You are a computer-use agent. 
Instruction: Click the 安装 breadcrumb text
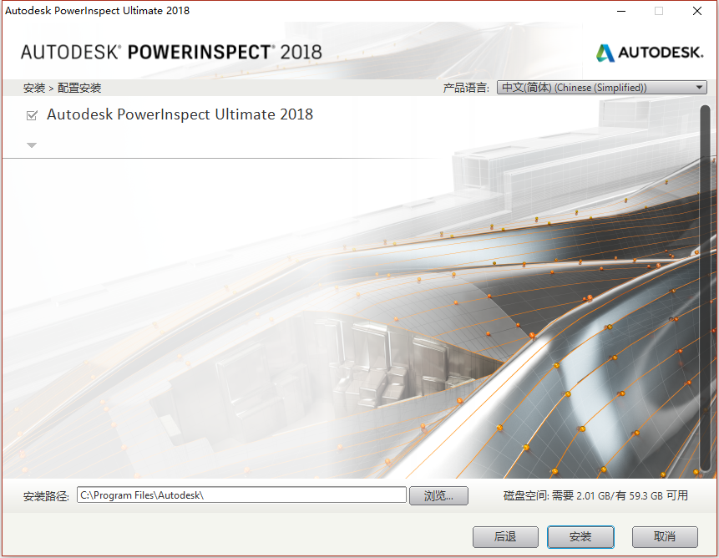[x=34, y=88]
